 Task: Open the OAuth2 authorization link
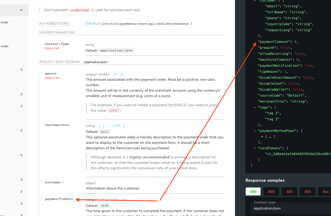pyautogui.click(x=92, y=24)
